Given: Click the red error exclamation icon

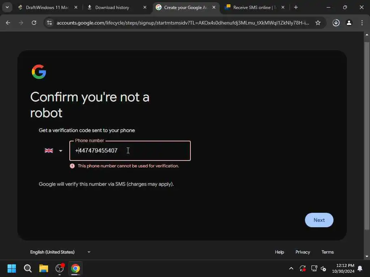Looking at the screenshot, I should coord(72,166).
